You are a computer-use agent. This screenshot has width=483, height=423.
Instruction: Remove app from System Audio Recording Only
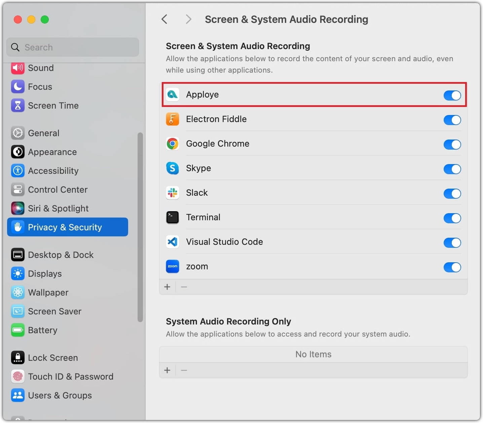(184, 371)
